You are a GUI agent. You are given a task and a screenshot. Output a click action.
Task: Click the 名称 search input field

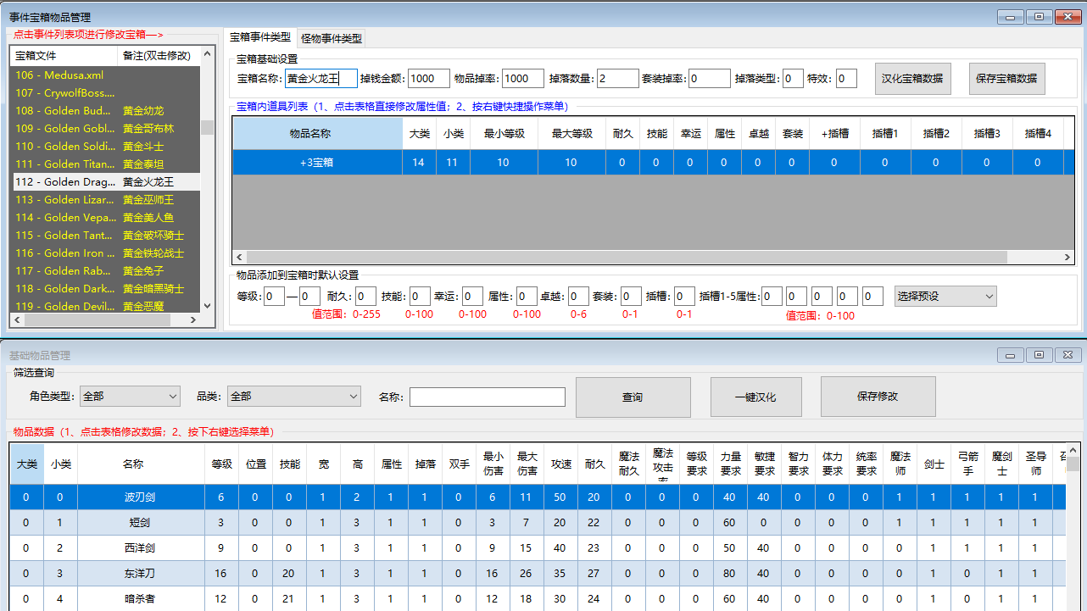[488, 397]
